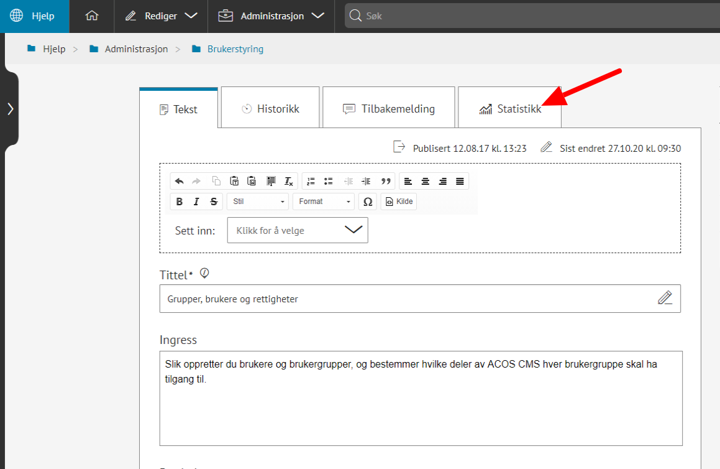Click the remove formatting icon
Viewport: 720px width, 469px height.
click(288, 181)
